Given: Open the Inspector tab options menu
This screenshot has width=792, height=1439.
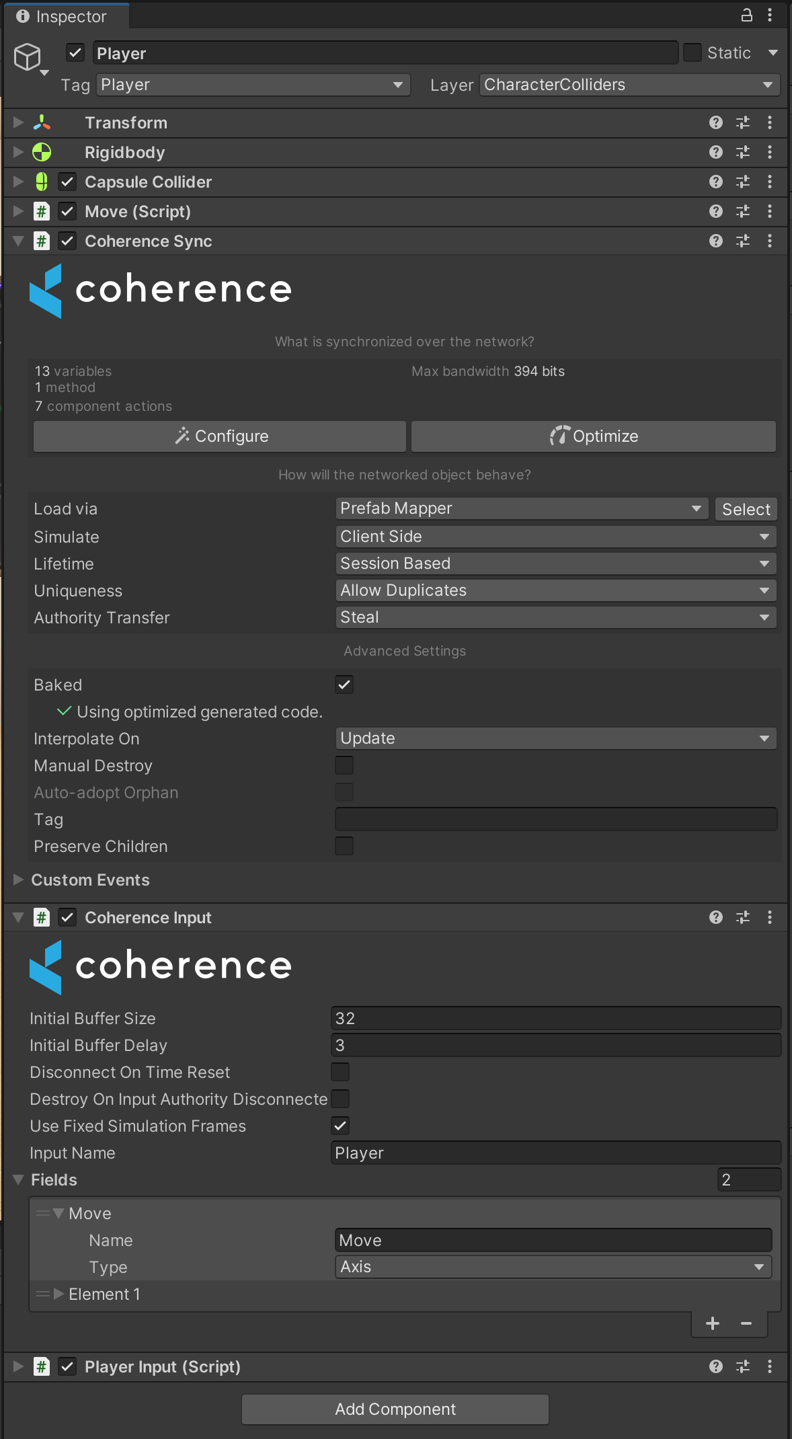Looking at the screenshot, I should pyautogui.click(x=770, y=15).
